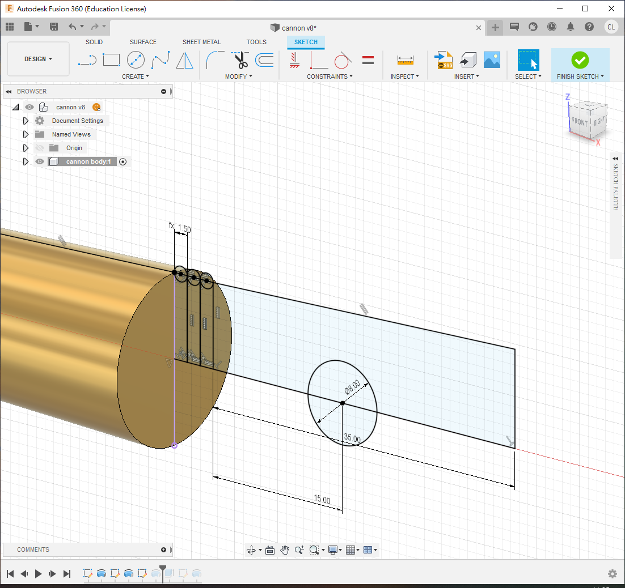This screenshot has height=588, width=625.
Task: Open the DESIGN workspace dropdown
Action: (x=38, y=59)
